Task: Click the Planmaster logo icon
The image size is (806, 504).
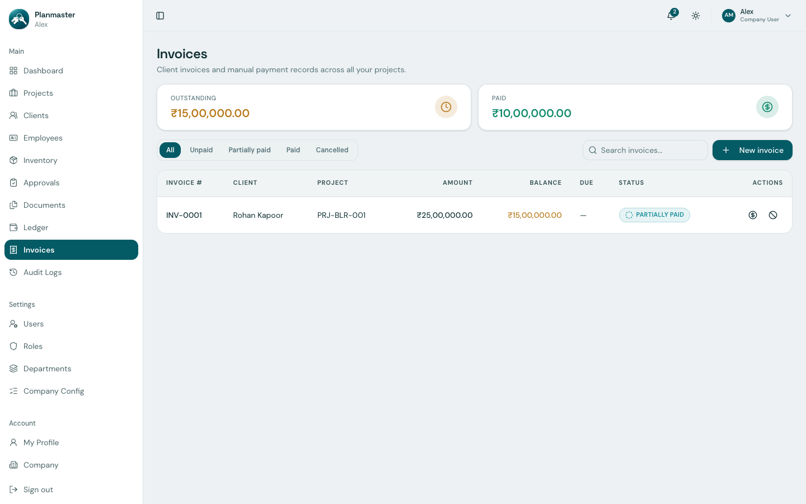Action: coord(19,19)
